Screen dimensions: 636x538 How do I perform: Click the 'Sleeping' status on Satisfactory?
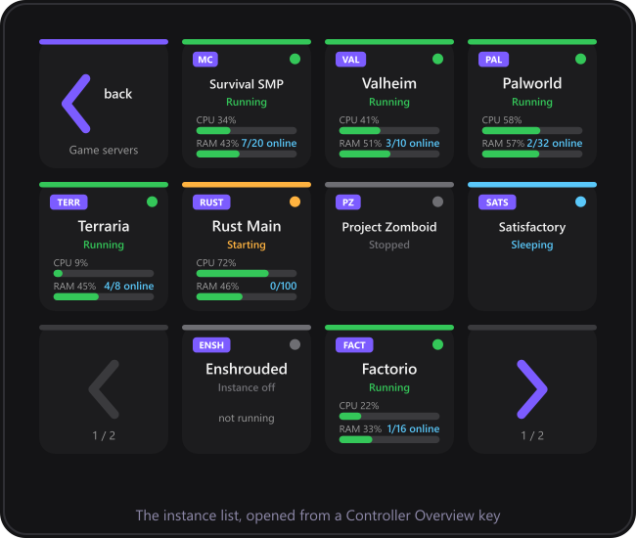coord(531,245)
